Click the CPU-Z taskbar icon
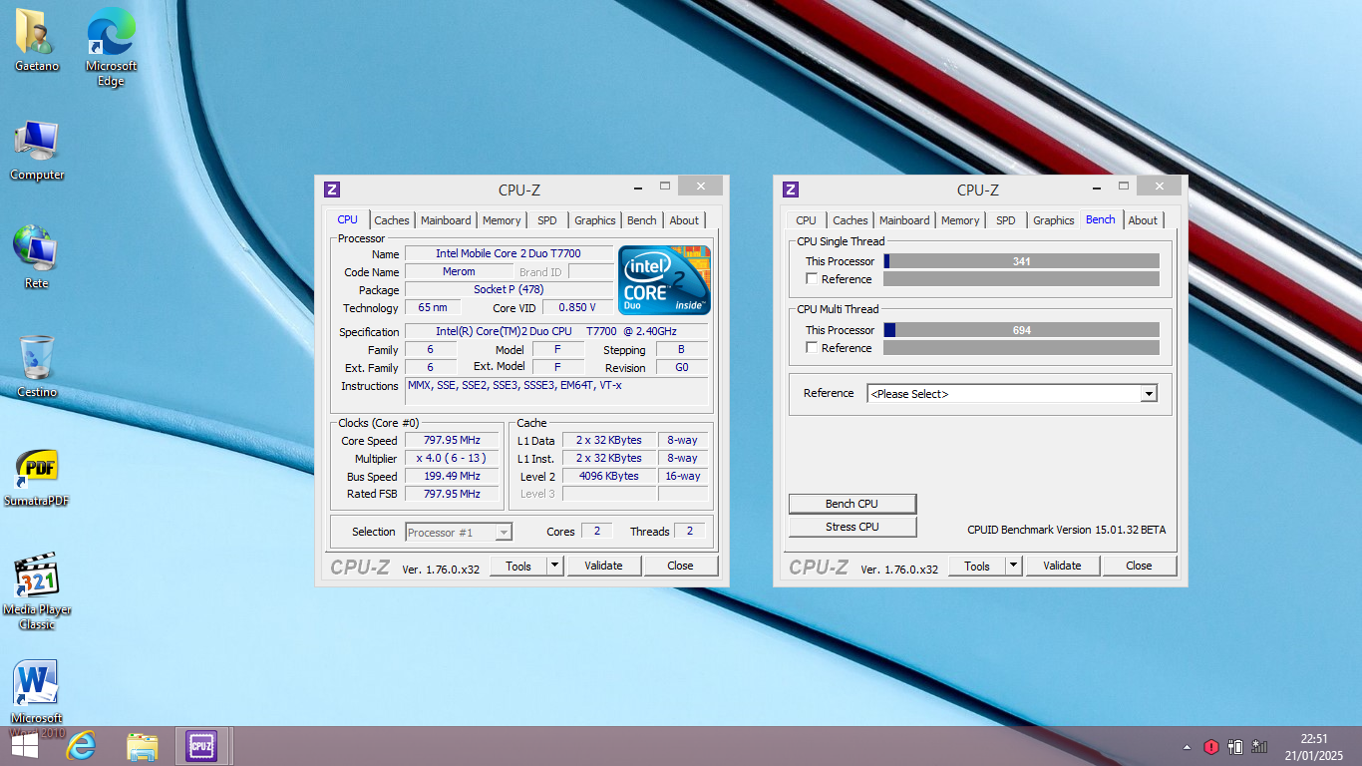1362x766 pixels. coord(202,745)
